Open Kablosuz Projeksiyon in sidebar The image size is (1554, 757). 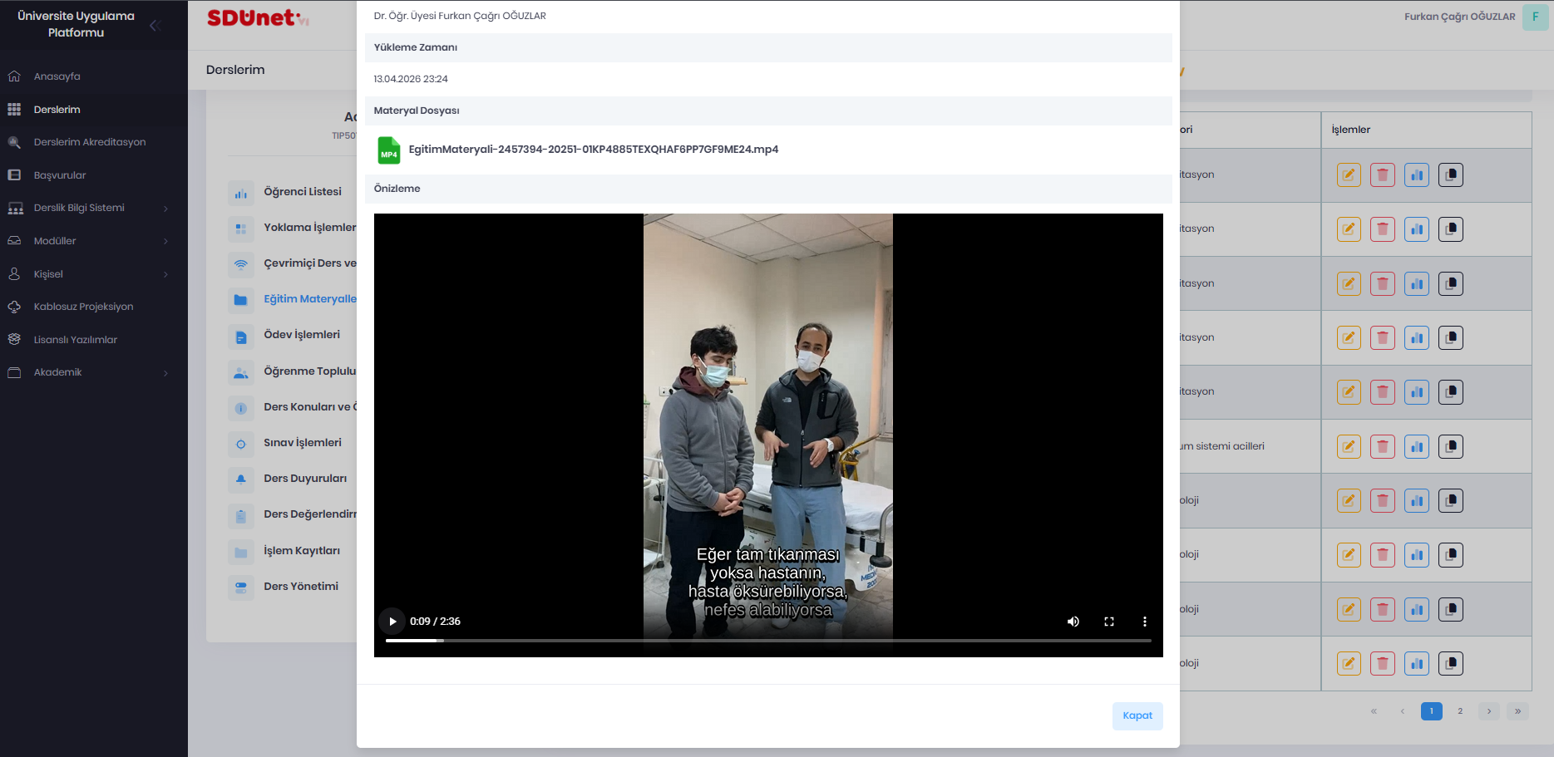click(83, 307)
